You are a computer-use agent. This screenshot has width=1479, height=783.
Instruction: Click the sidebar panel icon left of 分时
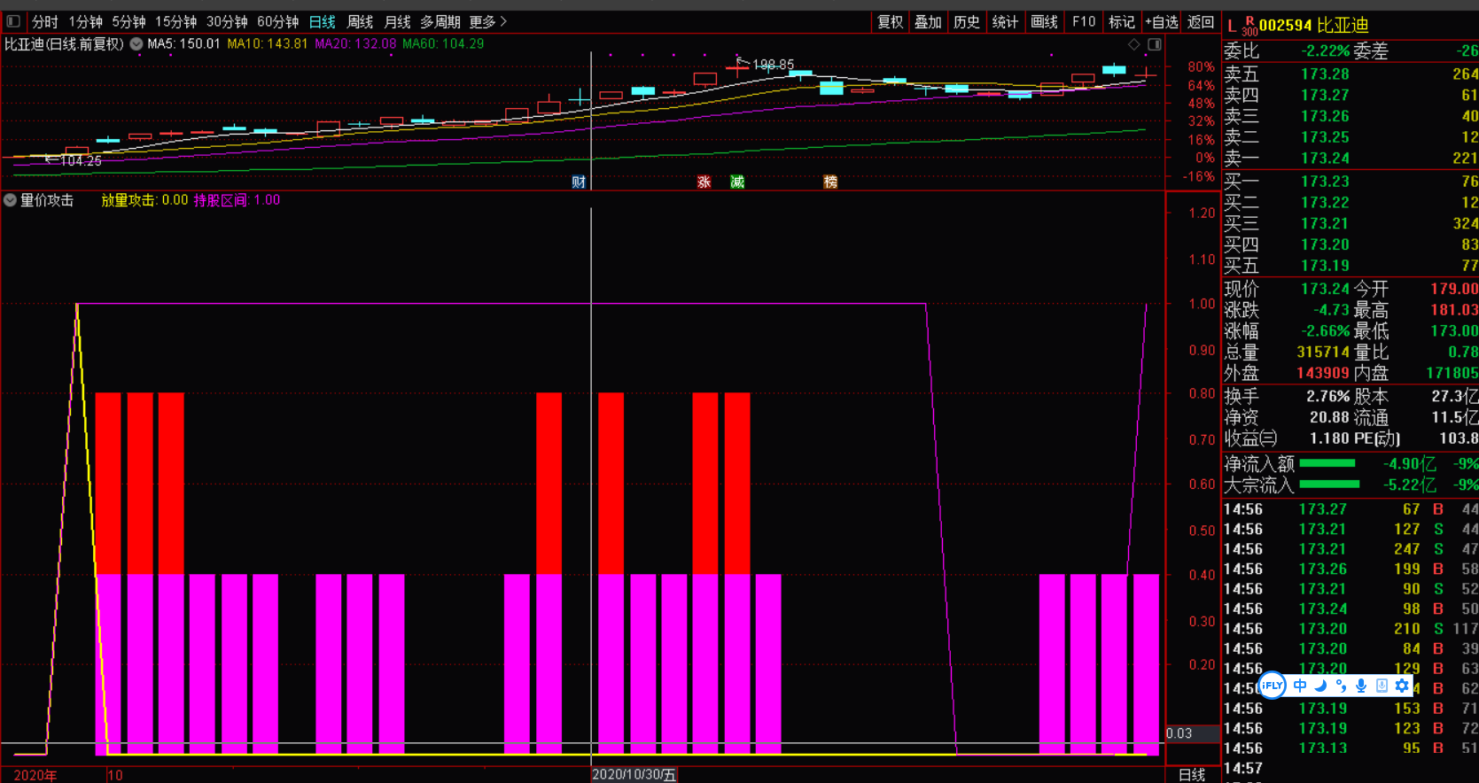pos(13,21)
